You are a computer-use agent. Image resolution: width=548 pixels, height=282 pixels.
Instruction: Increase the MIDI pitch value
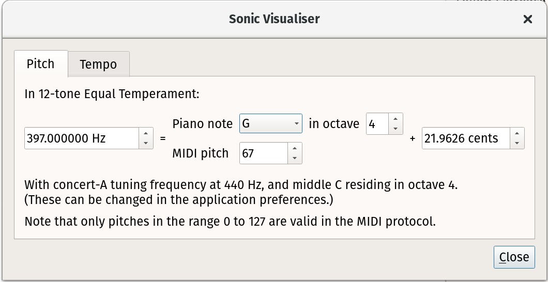click(x=294, y=148)
